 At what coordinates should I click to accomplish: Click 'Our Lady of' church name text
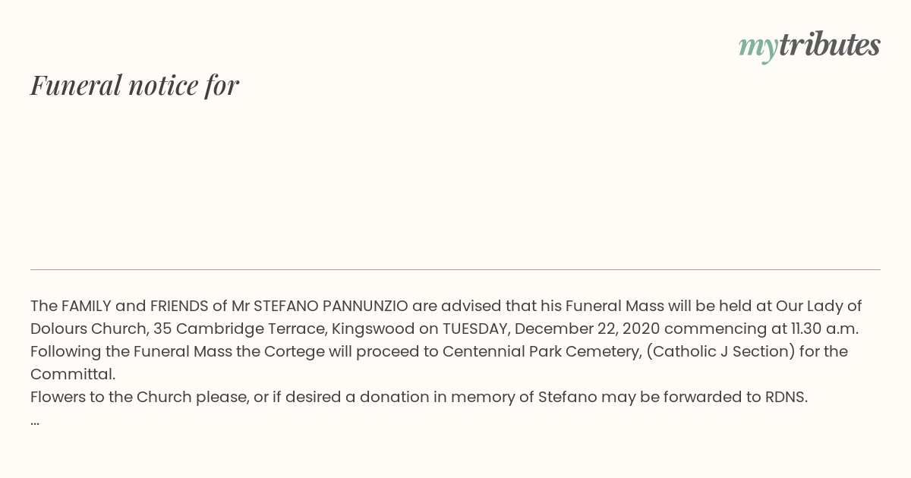coord(819,306)
